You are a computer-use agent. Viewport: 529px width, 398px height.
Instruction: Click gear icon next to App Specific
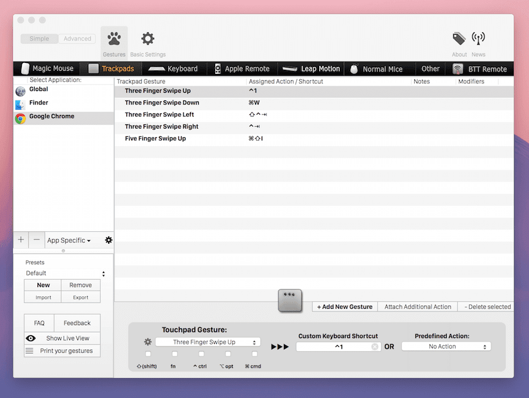[x=108, y=240]
